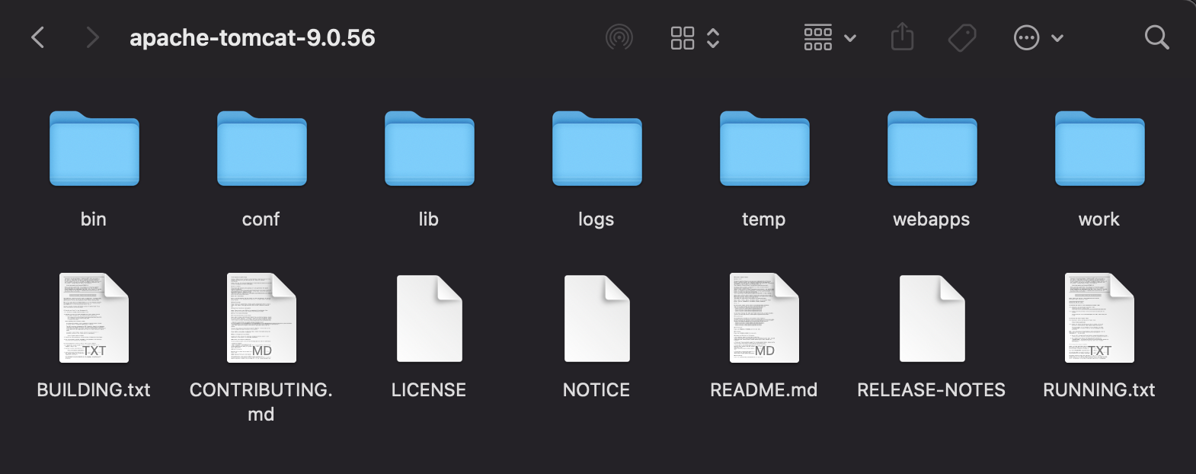Select the bin folder
This screenshot has height=474, width=1196.
pyautogui.click(x=94, y=149)
